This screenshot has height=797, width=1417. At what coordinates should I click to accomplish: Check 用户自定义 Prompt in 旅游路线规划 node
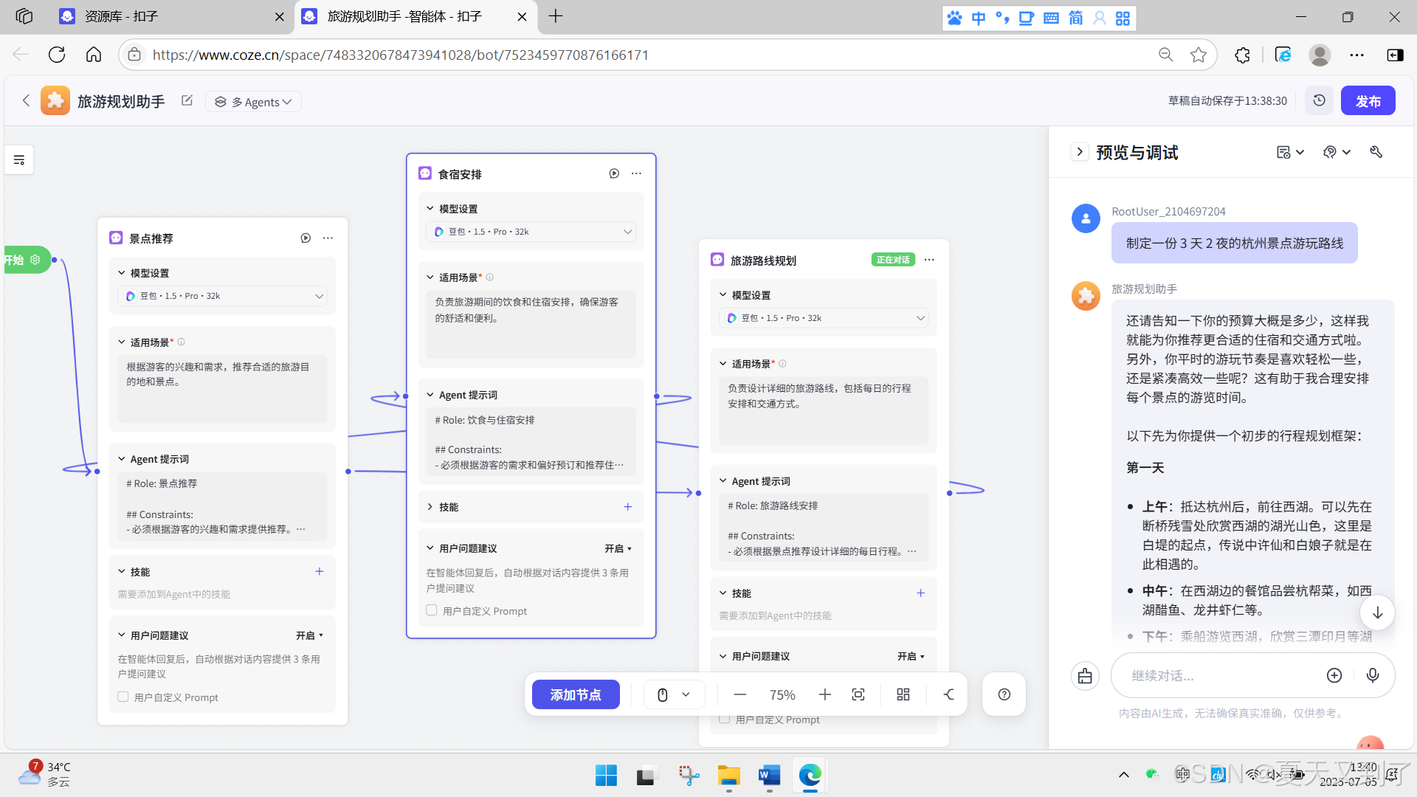(725, 719)
